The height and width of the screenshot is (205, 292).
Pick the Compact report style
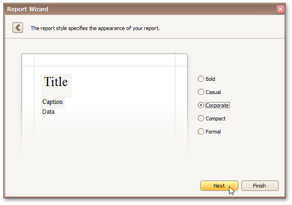[201, 118]
